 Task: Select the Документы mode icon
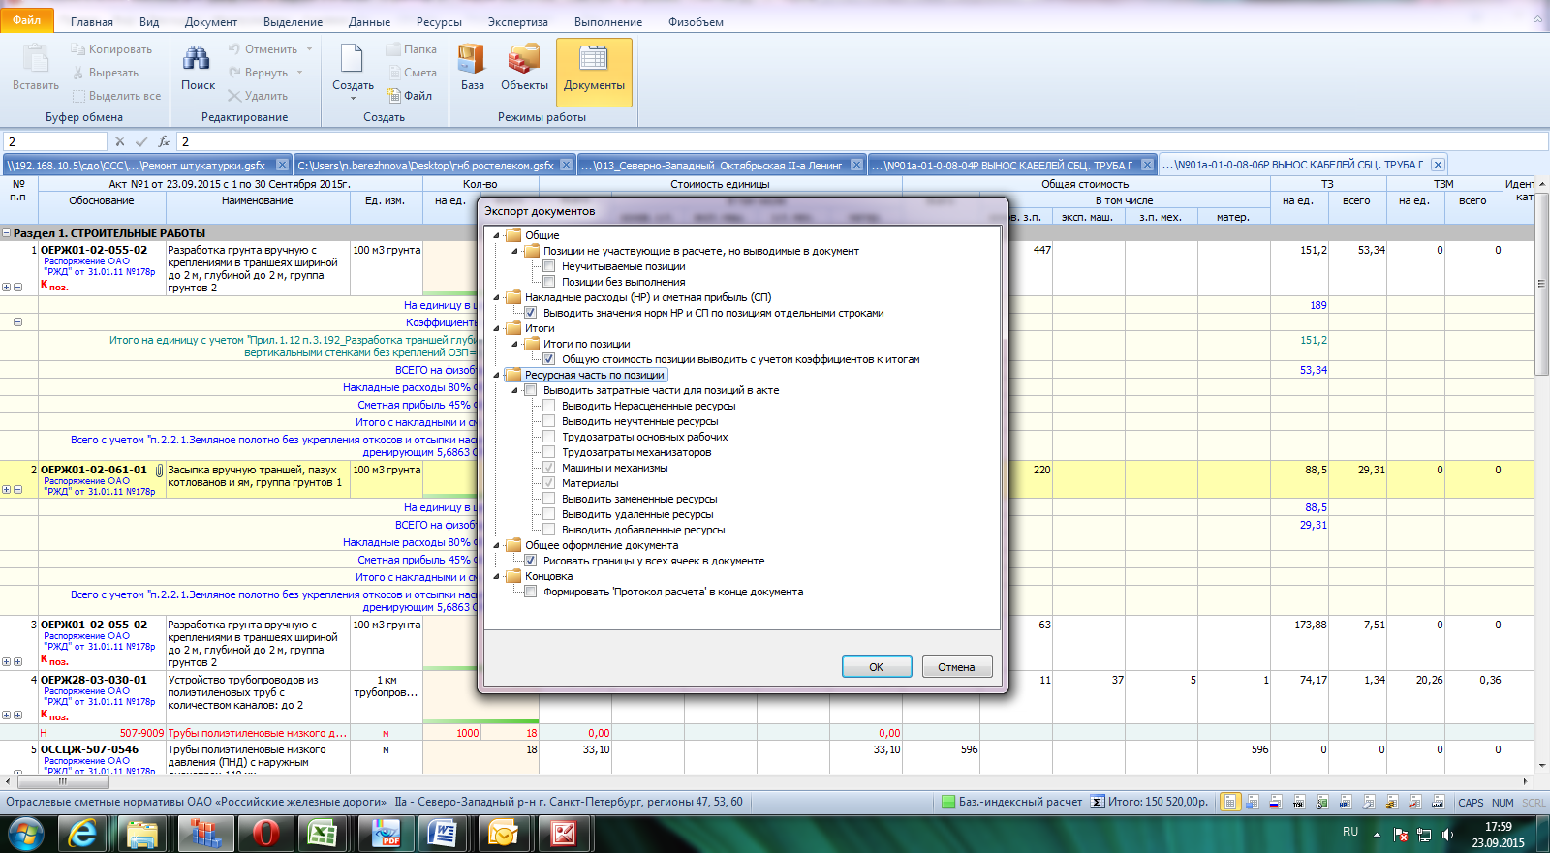(594, 60)
